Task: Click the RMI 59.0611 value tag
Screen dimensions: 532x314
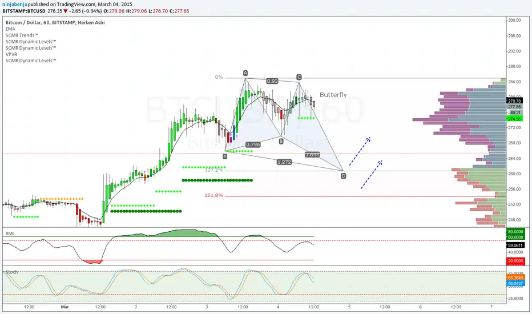Action: [515, 245]
